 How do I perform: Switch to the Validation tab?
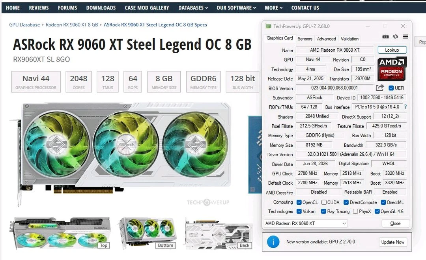(349, 39)
